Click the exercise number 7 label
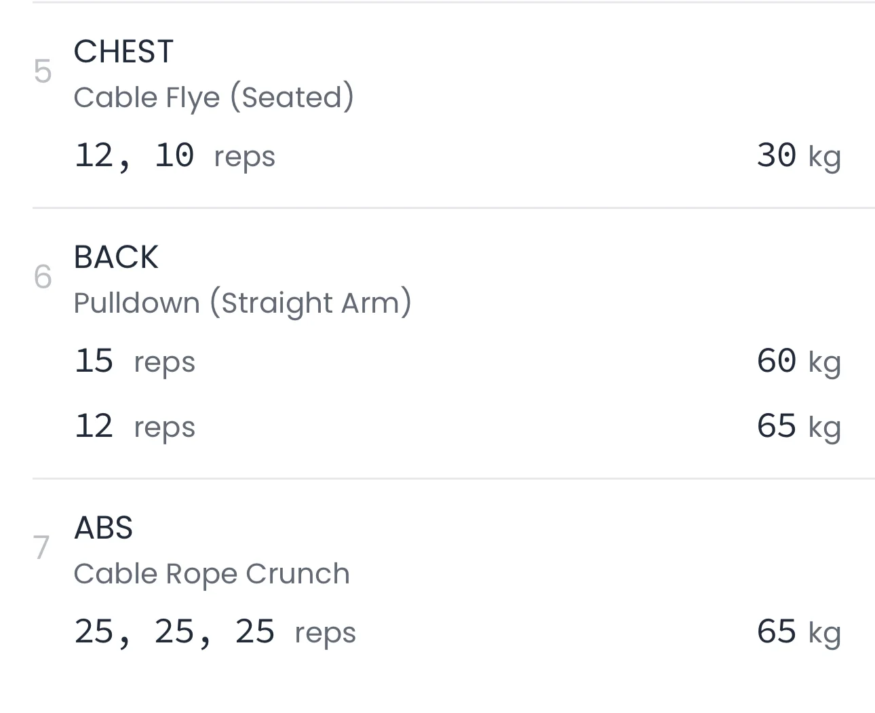This screenshot has height=713, width=875. coord(42,547)
